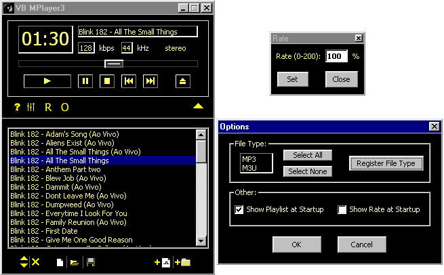Click the R rate icon
Image resolution: width=444 pixels, height=275 pixels.
(48, 107)
